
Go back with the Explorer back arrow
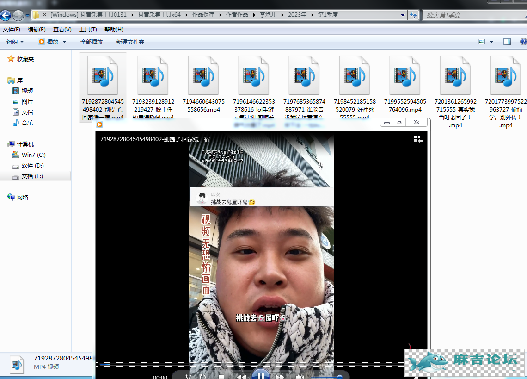6,15
